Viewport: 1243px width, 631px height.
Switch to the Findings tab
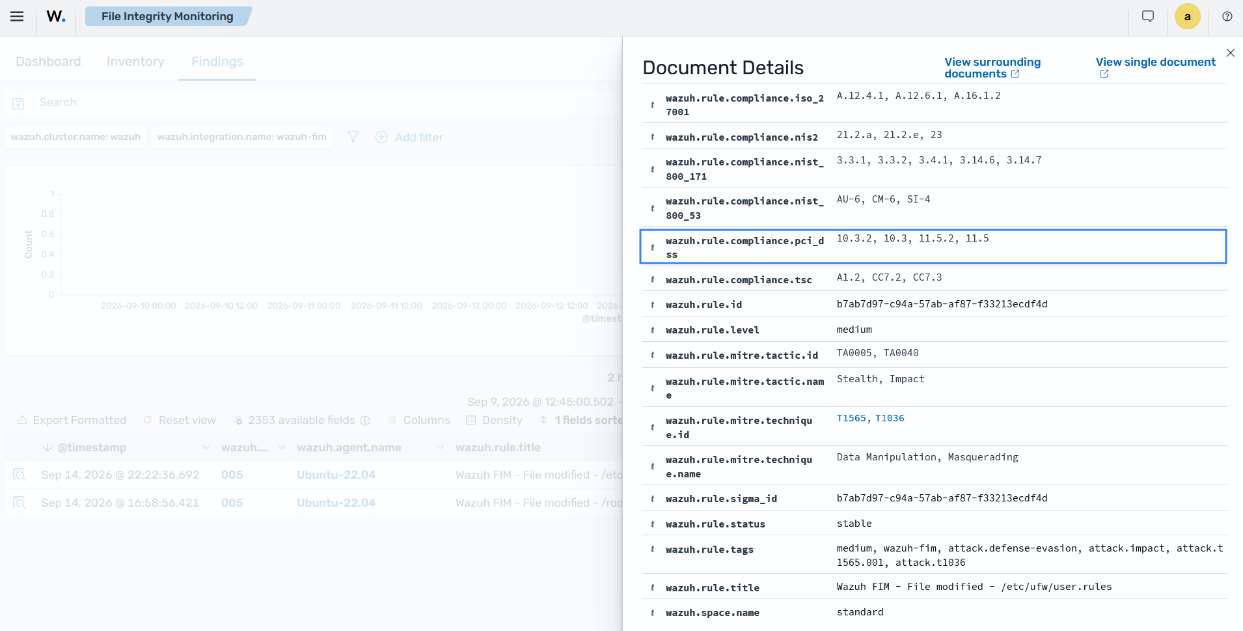point(217,61)
